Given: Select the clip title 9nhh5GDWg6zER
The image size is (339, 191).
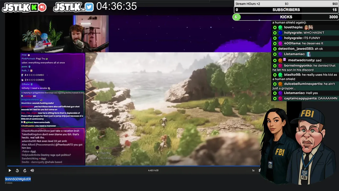Looking at the screenshot, I should click(x=18, y=179).
